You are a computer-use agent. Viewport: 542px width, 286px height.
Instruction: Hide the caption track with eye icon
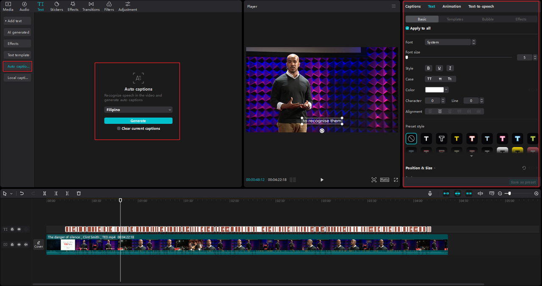coord(19,229)
